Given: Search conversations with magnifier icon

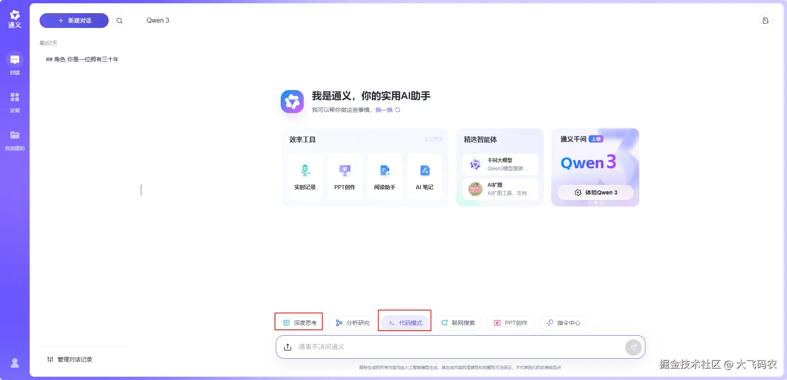Looking at the screenshot, I should tap(119, 21).
